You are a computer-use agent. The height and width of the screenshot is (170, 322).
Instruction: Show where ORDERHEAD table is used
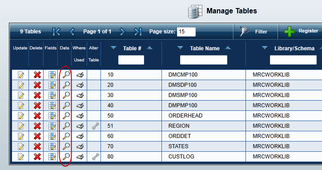(x=80, y=116)
